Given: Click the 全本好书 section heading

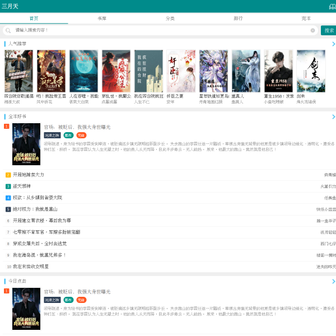Looking at the screenshot, I should tap(17, 116).
